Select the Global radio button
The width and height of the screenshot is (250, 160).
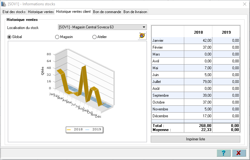[9, 37]
